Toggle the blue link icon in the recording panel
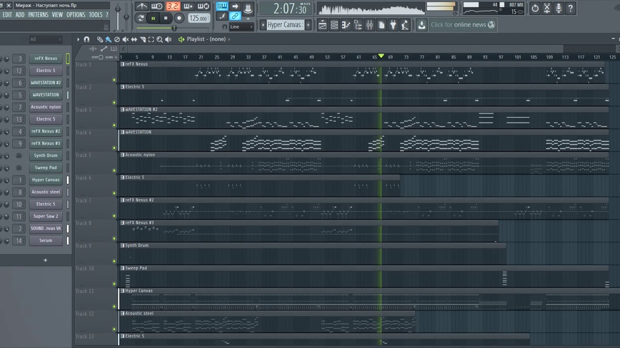 [235, 16]
